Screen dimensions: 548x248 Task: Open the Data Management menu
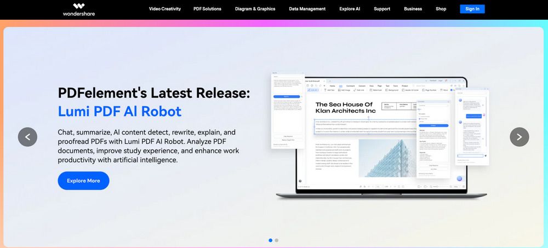[307, 9]
